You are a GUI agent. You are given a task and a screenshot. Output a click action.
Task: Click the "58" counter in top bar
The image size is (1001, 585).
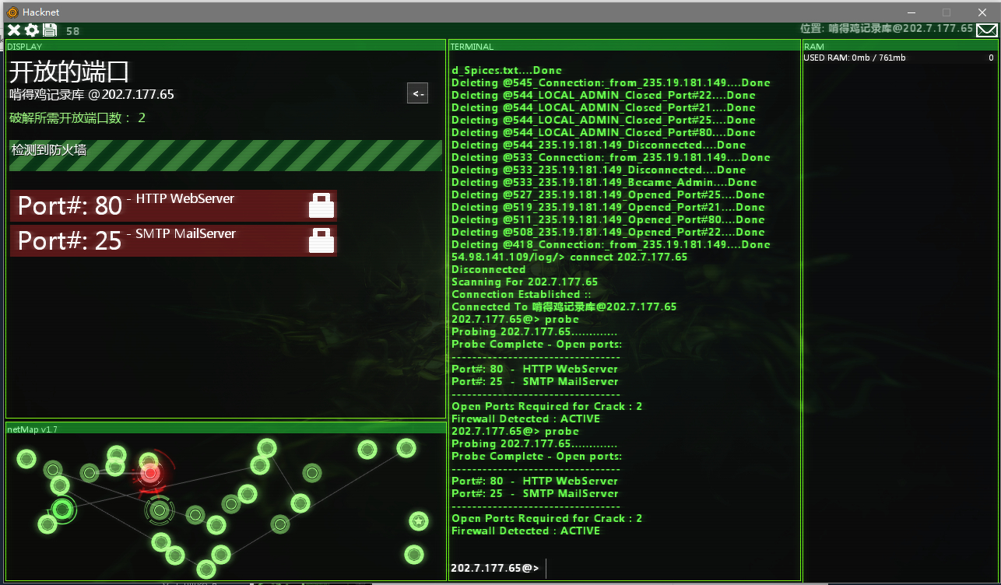(x=72, y=31)
